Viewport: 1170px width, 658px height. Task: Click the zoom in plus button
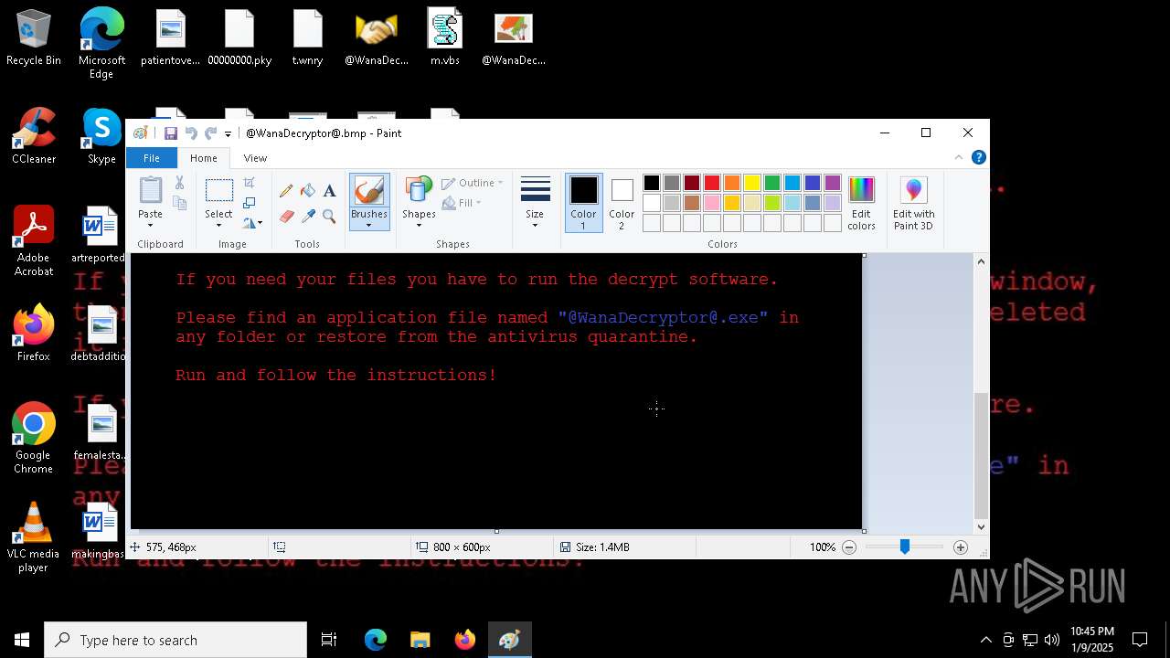961,547
